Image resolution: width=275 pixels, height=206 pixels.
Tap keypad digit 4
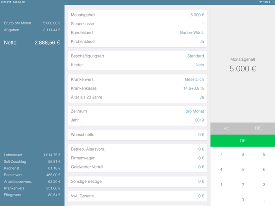click(221, 170)
